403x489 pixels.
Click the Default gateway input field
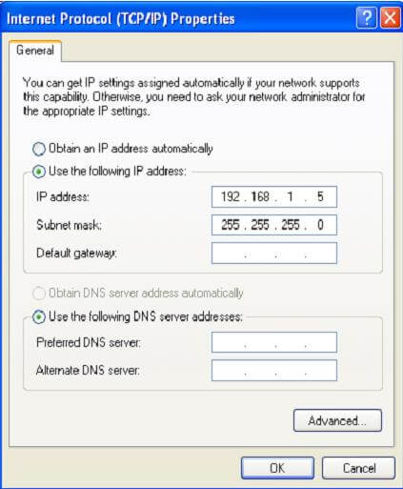click(x=274, y=254)
